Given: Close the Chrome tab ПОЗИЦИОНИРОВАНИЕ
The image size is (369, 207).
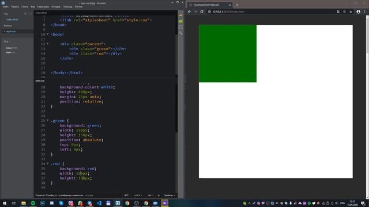Looking at the screenshot, I should [230, 5].
